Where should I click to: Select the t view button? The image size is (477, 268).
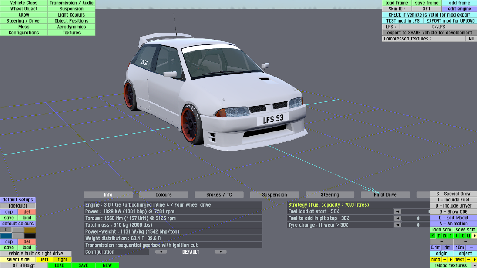coord(462,235)
